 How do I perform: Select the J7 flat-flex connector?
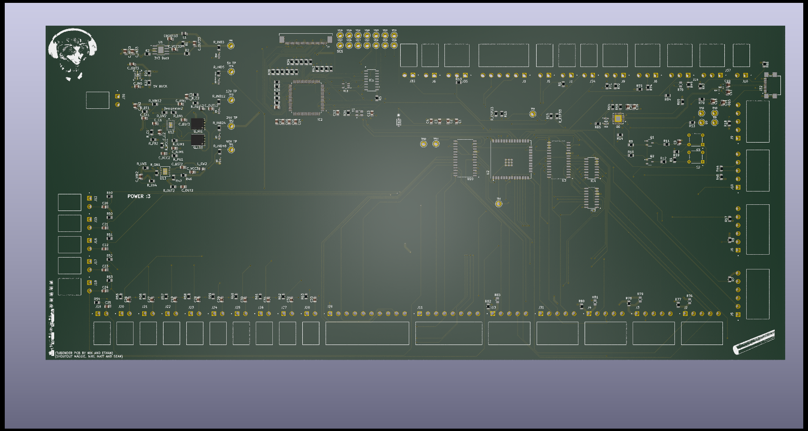pos(306,39)
